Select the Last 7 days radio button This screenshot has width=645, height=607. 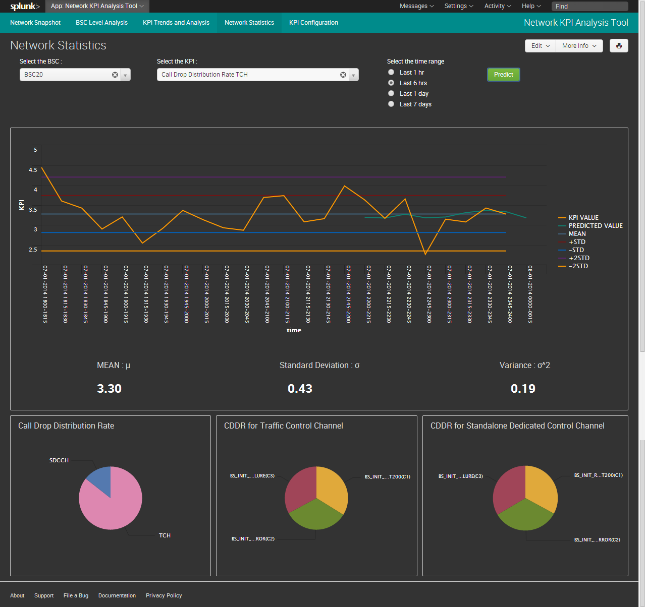click(391, 104)
